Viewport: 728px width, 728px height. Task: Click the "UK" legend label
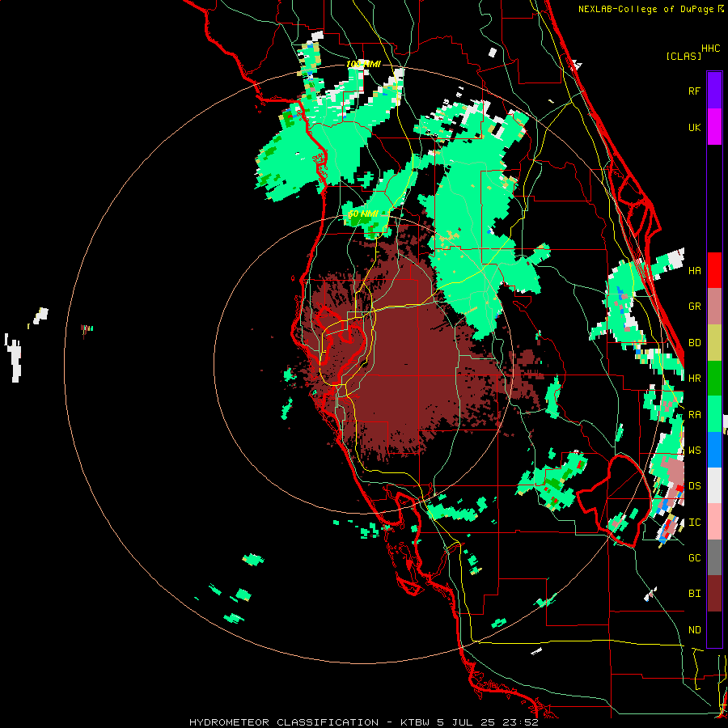(694, 127)
